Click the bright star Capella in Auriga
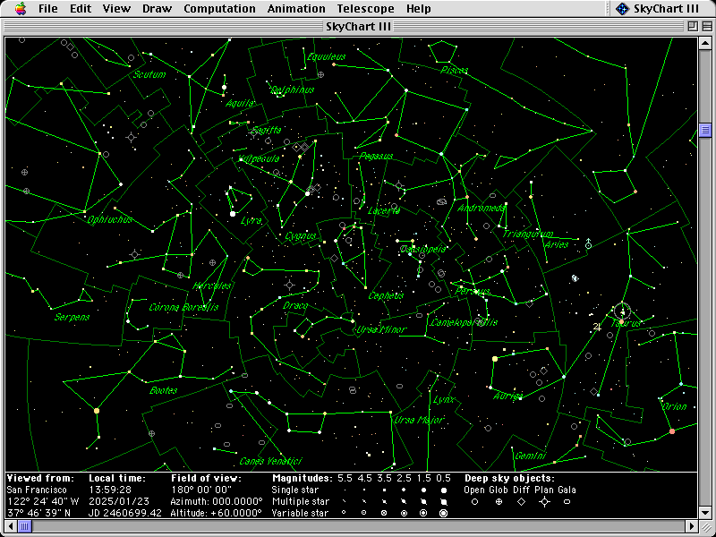This screenshot has width=716, height=537. [x=495, y=359]
